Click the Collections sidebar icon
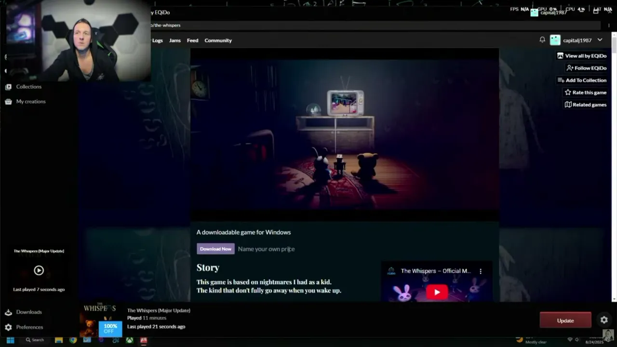Viewport: 617px width, 347px height. pos(8,87)
